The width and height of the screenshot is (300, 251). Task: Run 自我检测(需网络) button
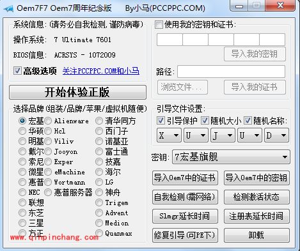click(185, 197)
